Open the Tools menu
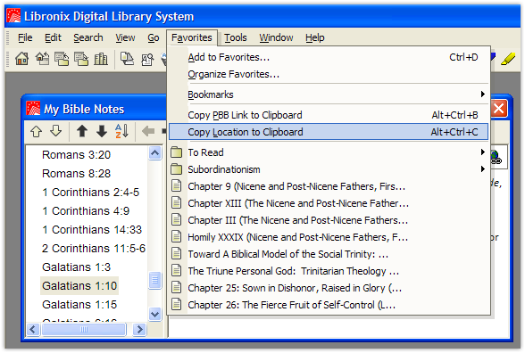The height and width of the screenshot is (353, 525). (236, 37)
